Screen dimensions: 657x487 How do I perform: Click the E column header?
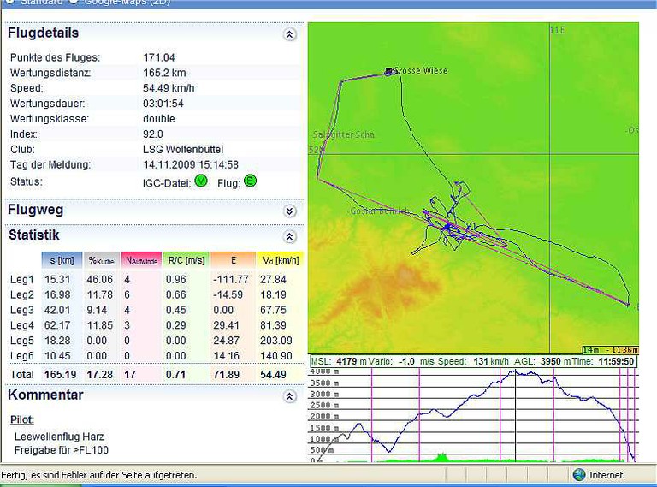click(234, 260)
